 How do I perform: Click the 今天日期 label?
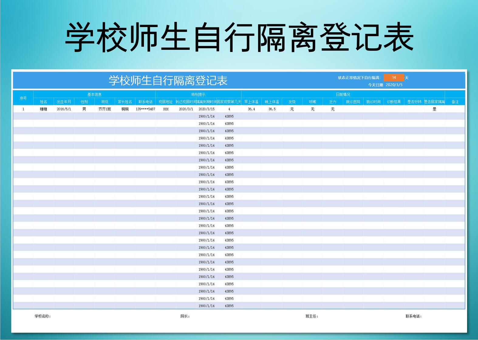click(376, 85)
